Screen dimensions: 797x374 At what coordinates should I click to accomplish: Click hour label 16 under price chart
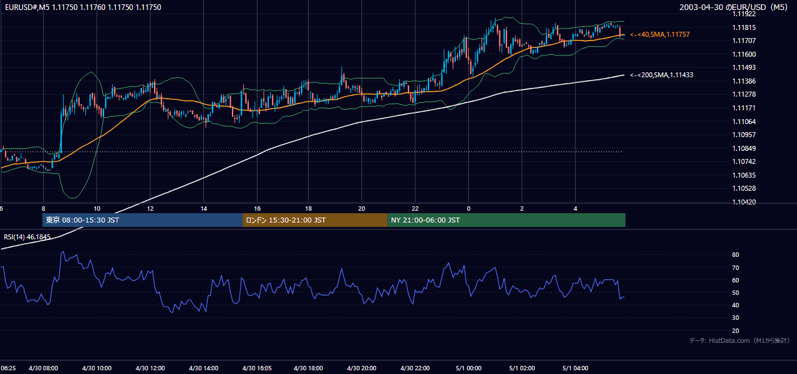[257, 209]
